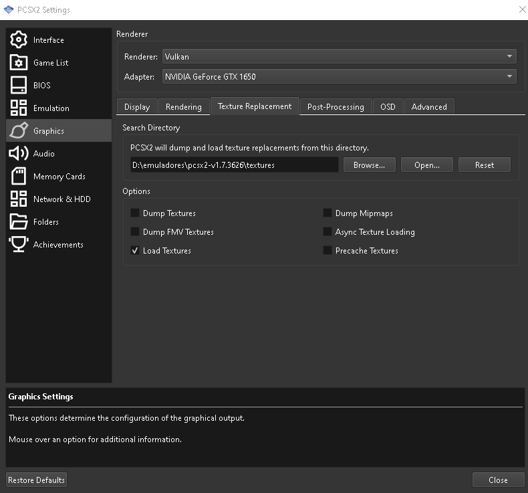The height and width of the screenshot is (493, 528).
Task: Select the Memory Cards label in sidebar
Action: point(59,176)
